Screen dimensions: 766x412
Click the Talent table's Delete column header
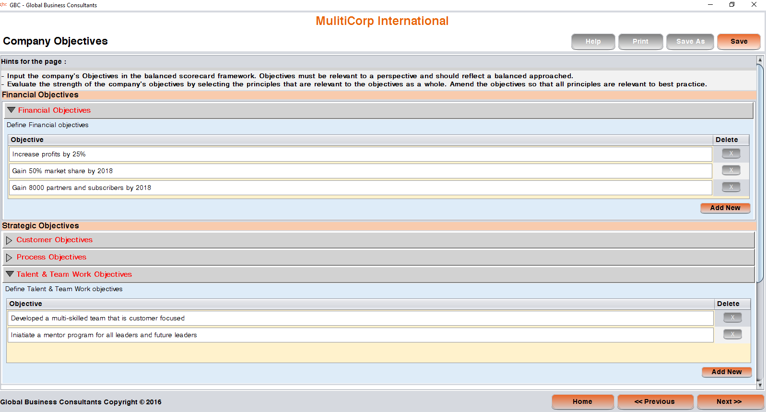click(732, 304)
